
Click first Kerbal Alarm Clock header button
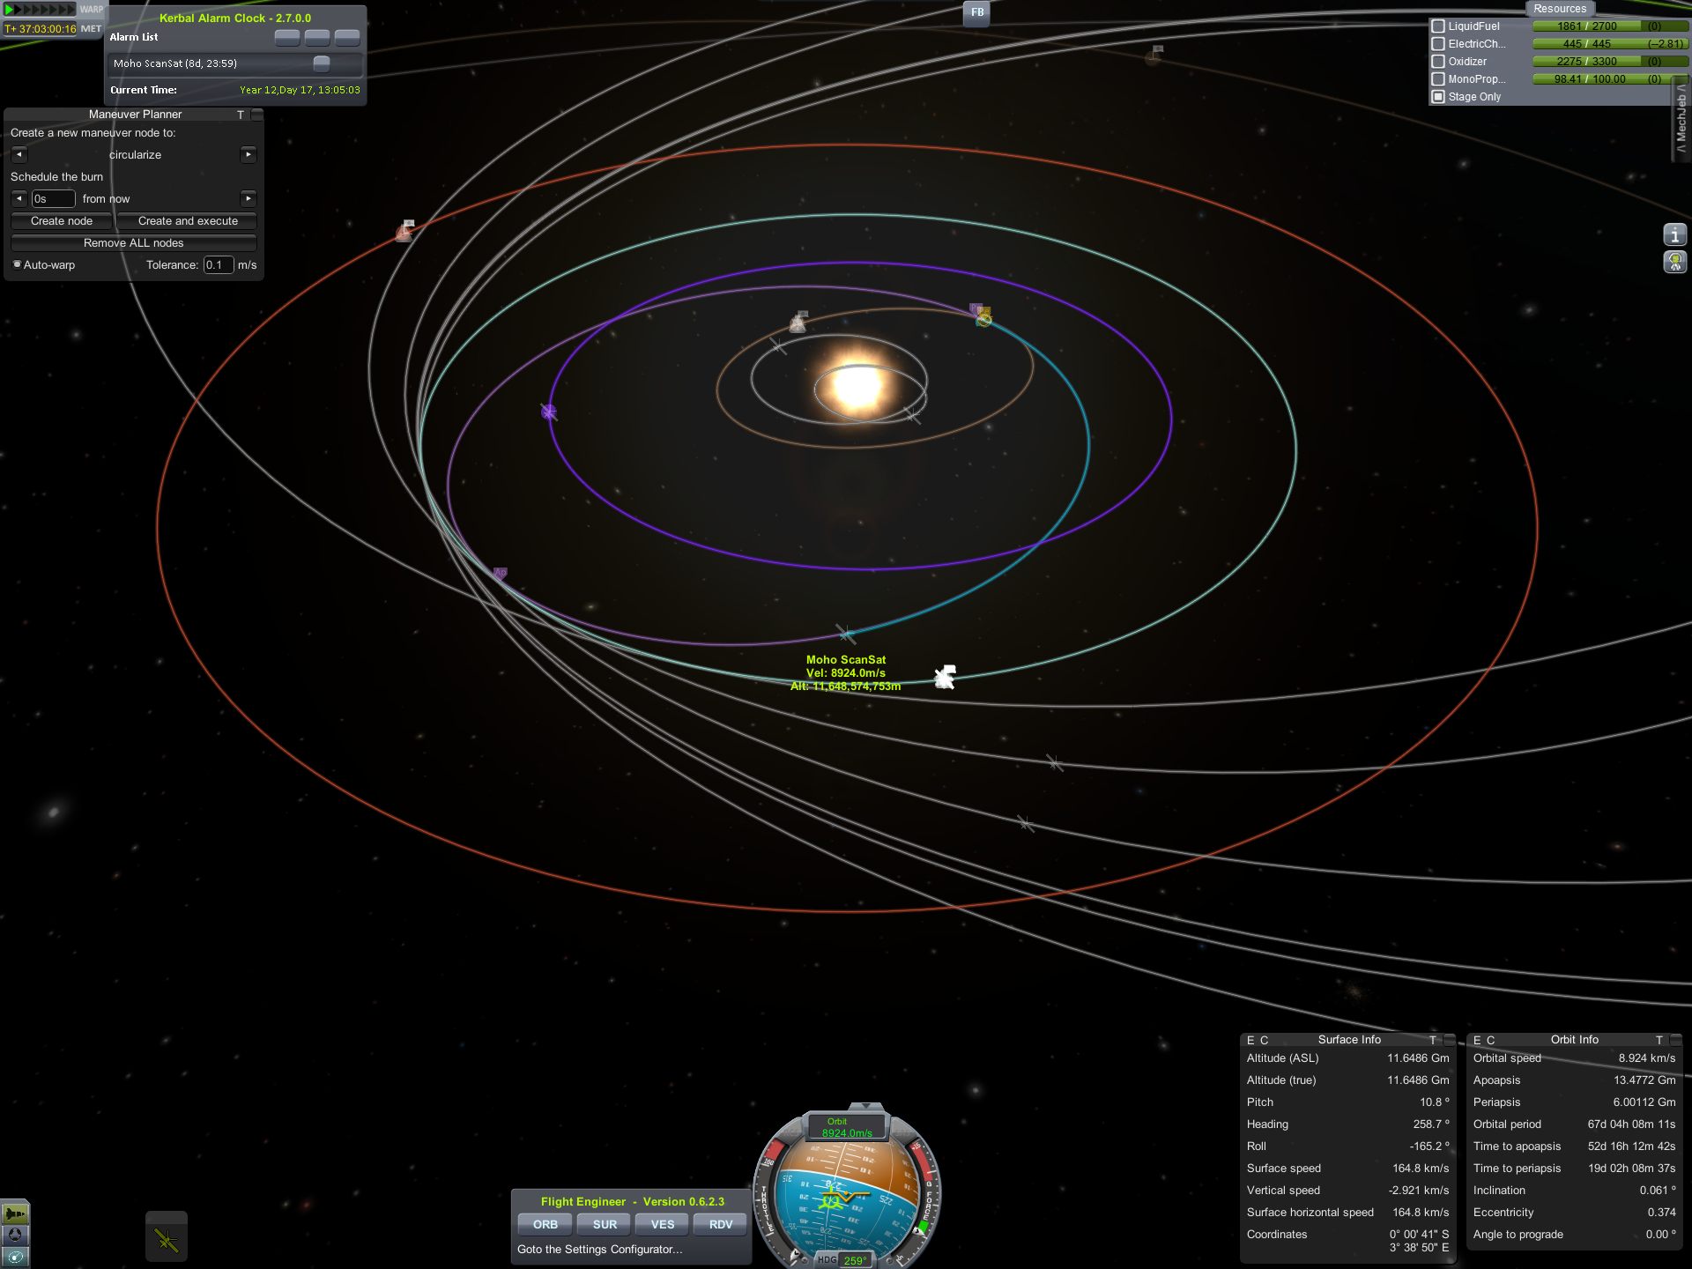(287, 37)
